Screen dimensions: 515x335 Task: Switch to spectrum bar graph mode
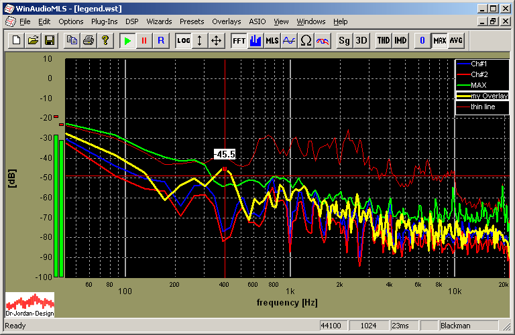pos(255,40)
